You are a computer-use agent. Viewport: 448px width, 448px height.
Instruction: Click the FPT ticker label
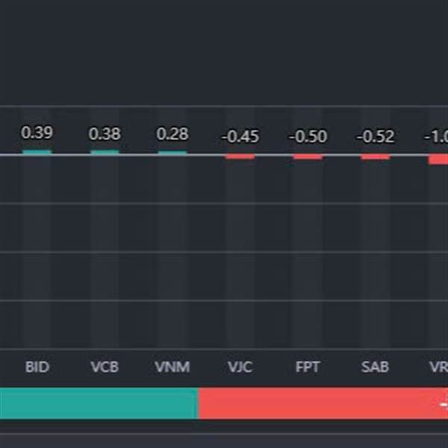(x=308, y=367)
